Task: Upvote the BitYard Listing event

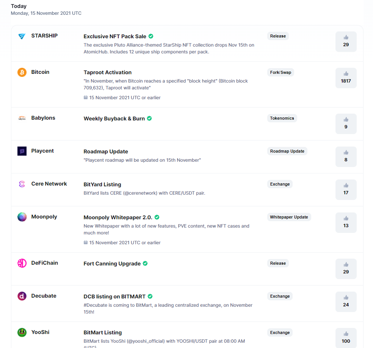Action: (x=346, y=190)
